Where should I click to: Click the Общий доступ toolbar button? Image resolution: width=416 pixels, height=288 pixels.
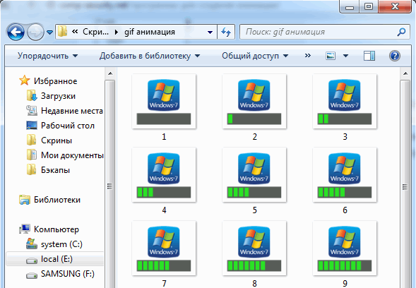255,56
